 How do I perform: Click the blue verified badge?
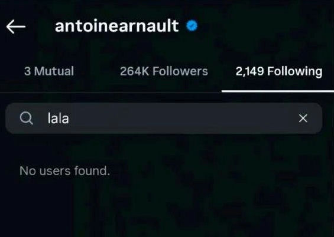tap(192, 26)
